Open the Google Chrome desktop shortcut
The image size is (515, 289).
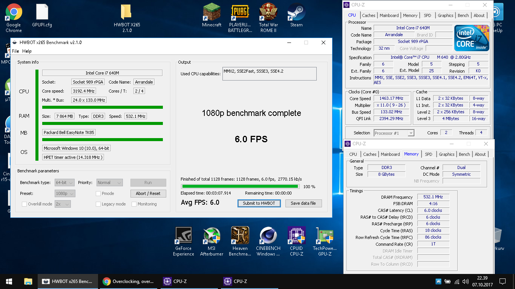tap(14, 18)
